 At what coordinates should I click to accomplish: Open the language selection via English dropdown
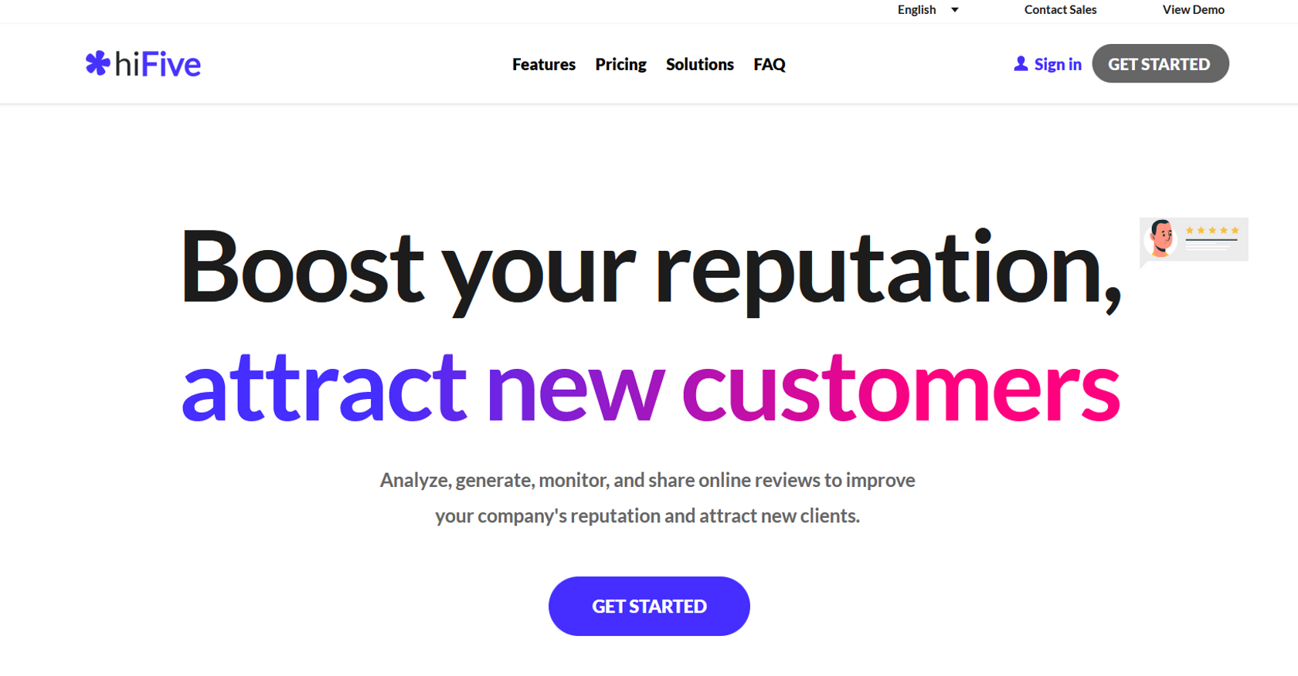coord(916,9)
